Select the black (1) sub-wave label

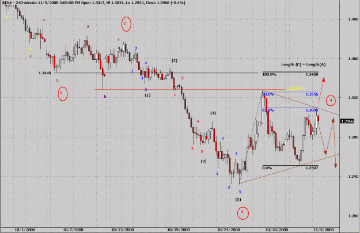(x=147, y=95)
